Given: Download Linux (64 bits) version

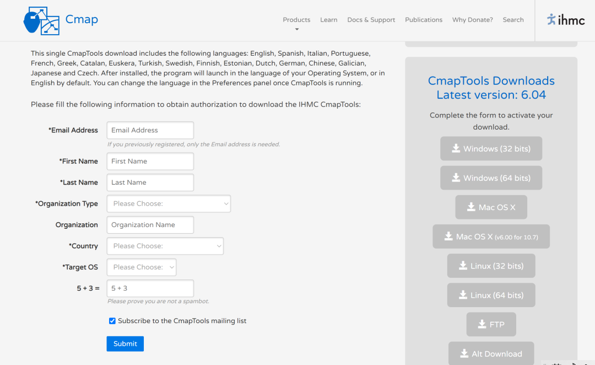Looking at the screenshot, I should click(491, 295).
